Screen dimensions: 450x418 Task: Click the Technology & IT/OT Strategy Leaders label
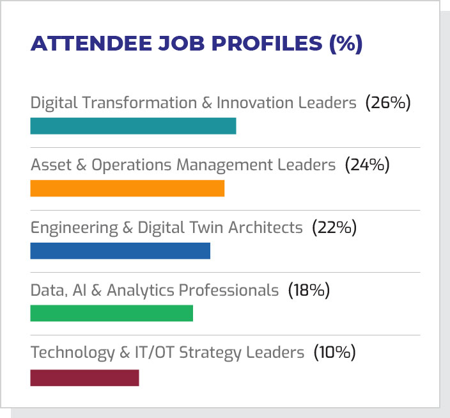click(167, 353)
